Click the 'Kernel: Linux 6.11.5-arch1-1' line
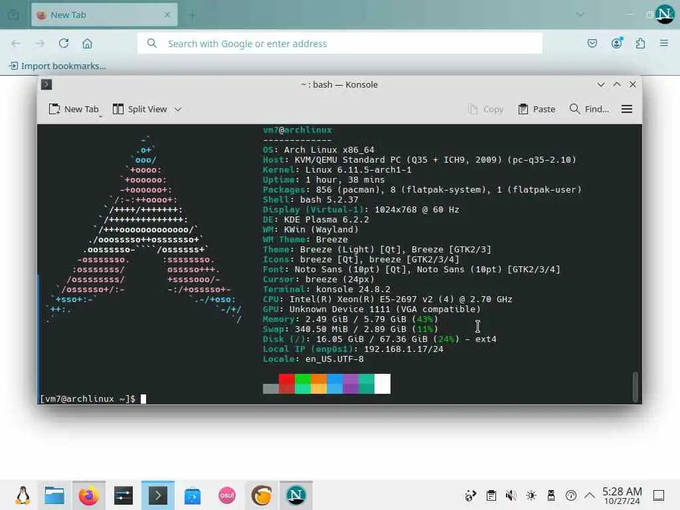Screen dimensions: 680x510 pyautogui.click(x=337, y=169)
